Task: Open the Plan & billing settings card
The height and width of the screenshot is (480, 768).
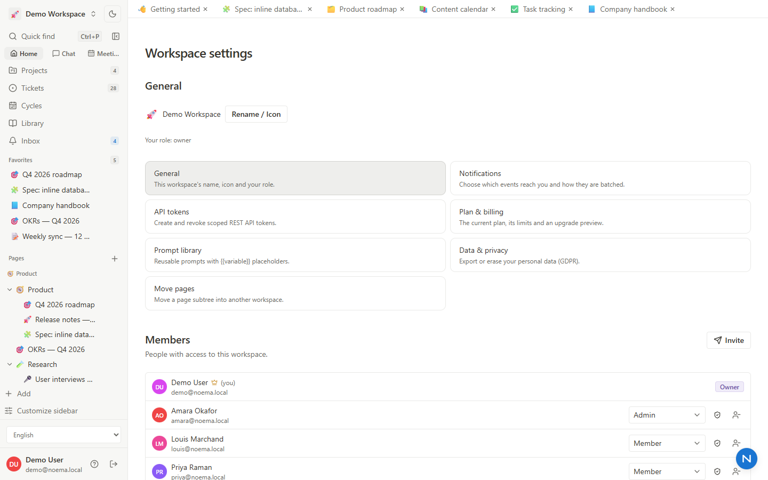Action: point(601,217)
